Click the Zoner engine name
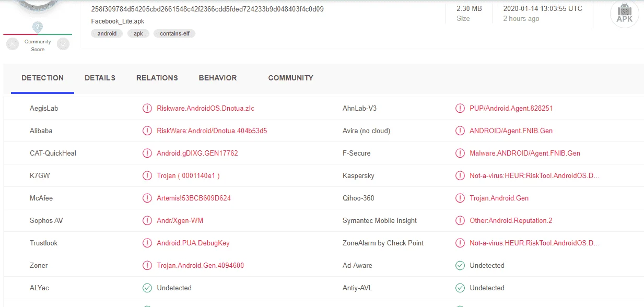Viewport: 644px width, 307px height. click(x=39, y=265)
